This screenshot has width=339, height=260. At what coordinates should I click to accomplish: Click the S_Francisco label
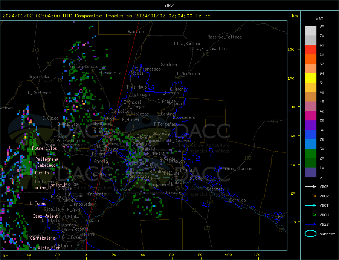pos(148,69)
